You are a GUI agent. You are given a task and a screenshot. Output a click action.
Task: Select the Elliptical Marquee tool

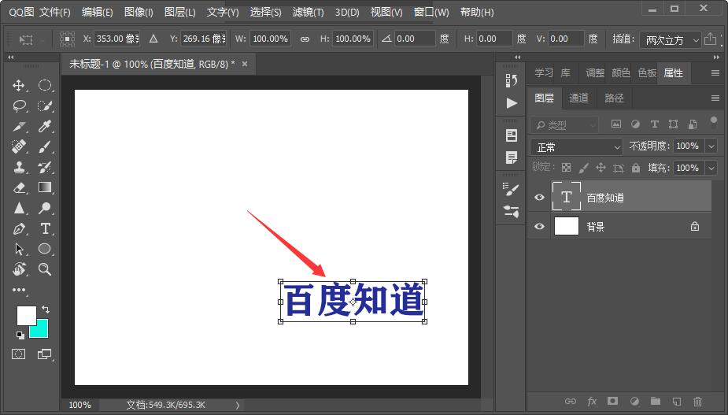pyautogui.click(x=45, y=85)
